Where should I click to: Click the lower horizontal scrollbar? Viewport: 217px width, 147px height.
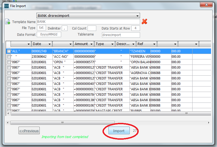coord(109,123)
